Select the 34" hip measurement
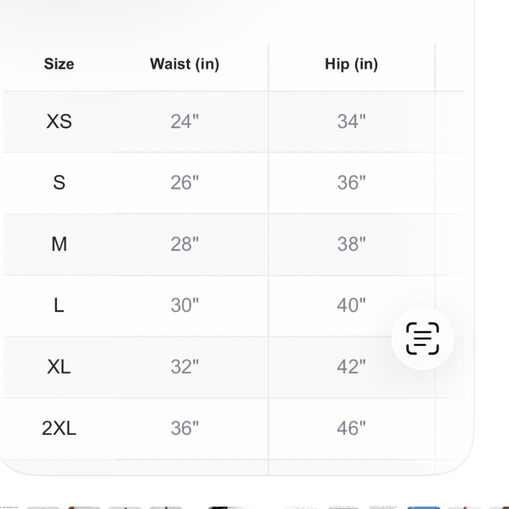The height and width of the screenshot is (509, 509). [x=351, y=122]
